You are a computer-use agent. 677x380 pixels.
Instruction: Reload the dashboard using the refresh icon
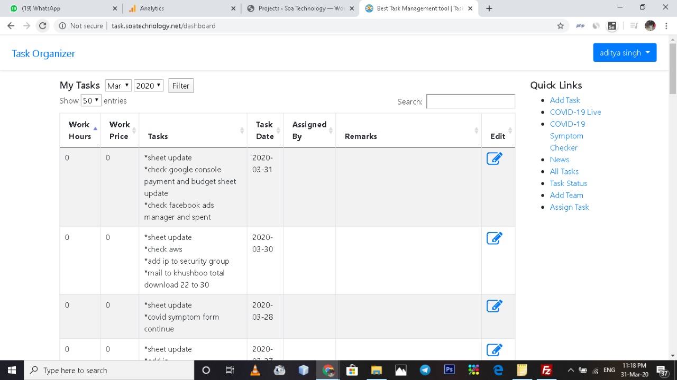(x=42, y=25)
